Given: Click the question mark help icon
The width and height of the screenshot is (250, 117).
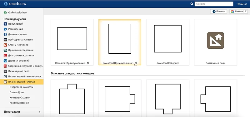Looking at the screenshot, I should [214, 12].
